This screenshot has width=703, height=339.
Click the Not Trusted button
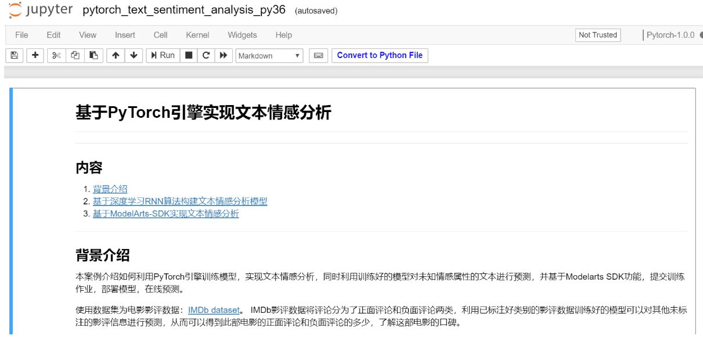[x=598, y=35]
